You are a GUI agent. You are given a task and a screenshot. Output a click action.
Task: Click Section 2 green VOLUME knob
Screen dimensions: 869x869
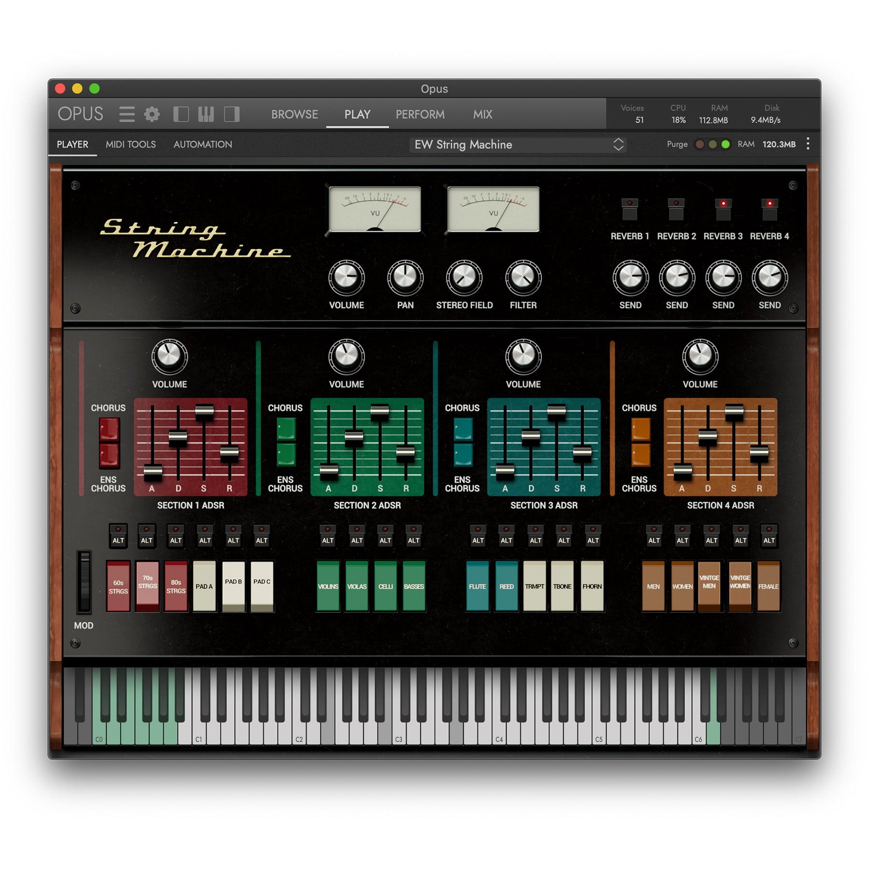pos(346,356)
